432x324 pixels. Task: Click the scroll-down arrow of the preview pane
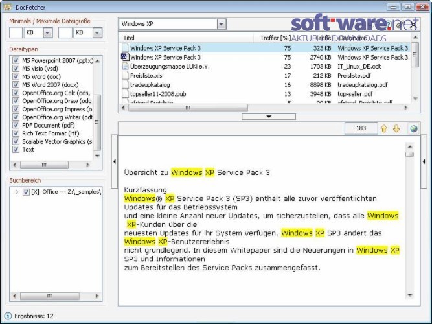(x=410, y=295)
